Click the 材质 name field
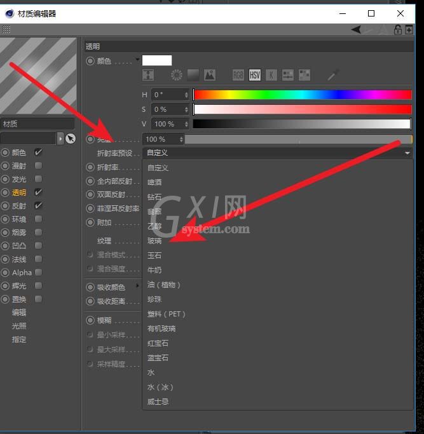The width and height of the screenshot is (424, 434). (x=37, y=124)
